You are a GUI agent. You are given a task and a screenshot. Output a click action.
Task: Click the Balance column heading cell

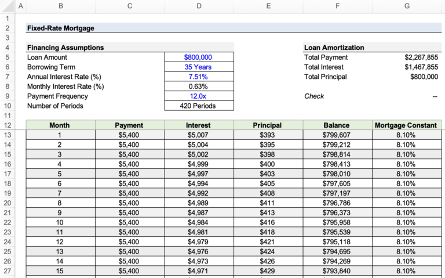[337, 125]
